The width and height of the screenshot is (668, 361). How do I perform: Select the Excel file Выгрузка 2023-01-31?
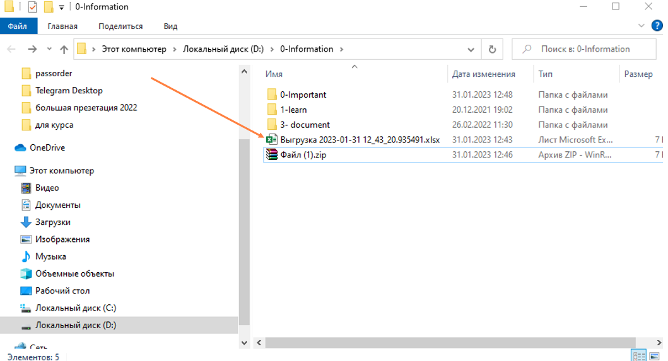click(360, 140)
